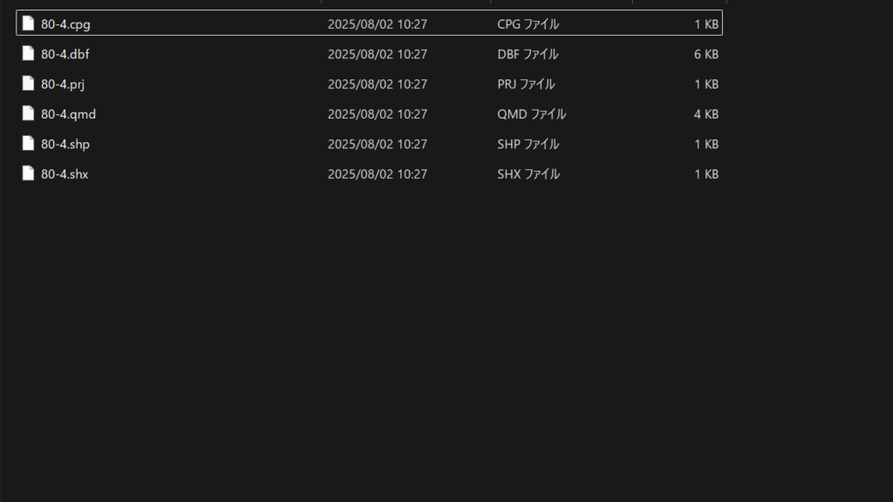Click the 6 KB size value

pos(706,54)
